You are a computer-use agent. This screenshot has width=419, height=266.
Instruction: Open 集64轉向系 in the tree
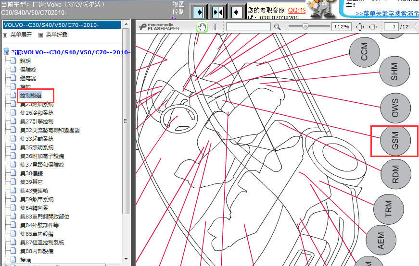(x=34, y=208)
